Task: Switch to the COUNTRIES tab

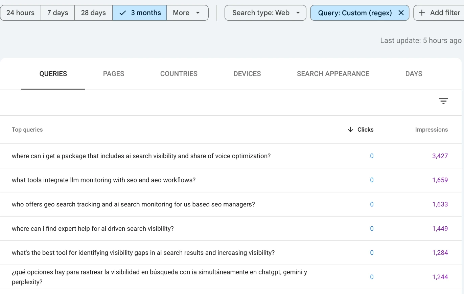Action: click(179, 74)
